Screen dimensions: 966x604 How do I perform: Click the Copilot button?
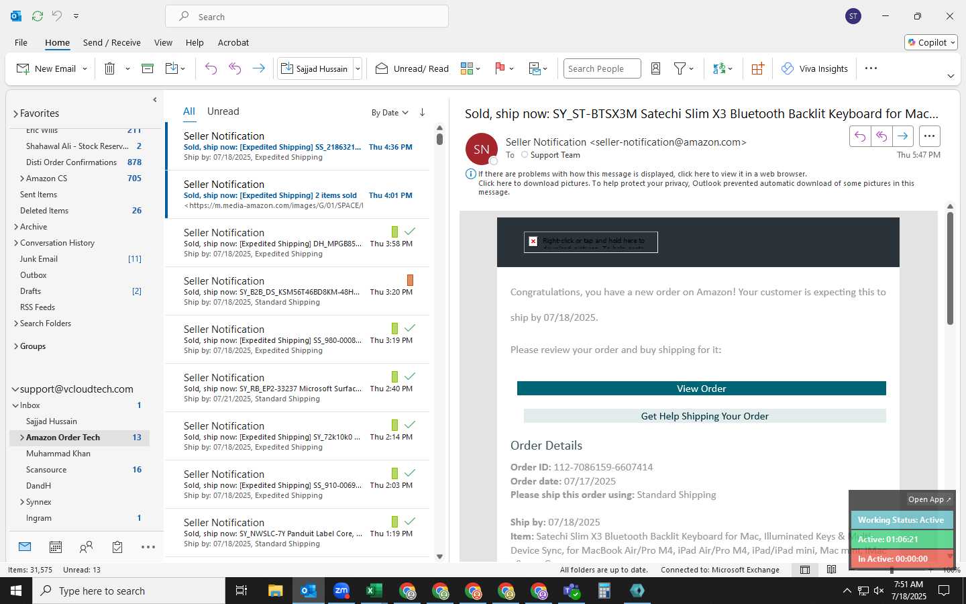coord(931,42)
